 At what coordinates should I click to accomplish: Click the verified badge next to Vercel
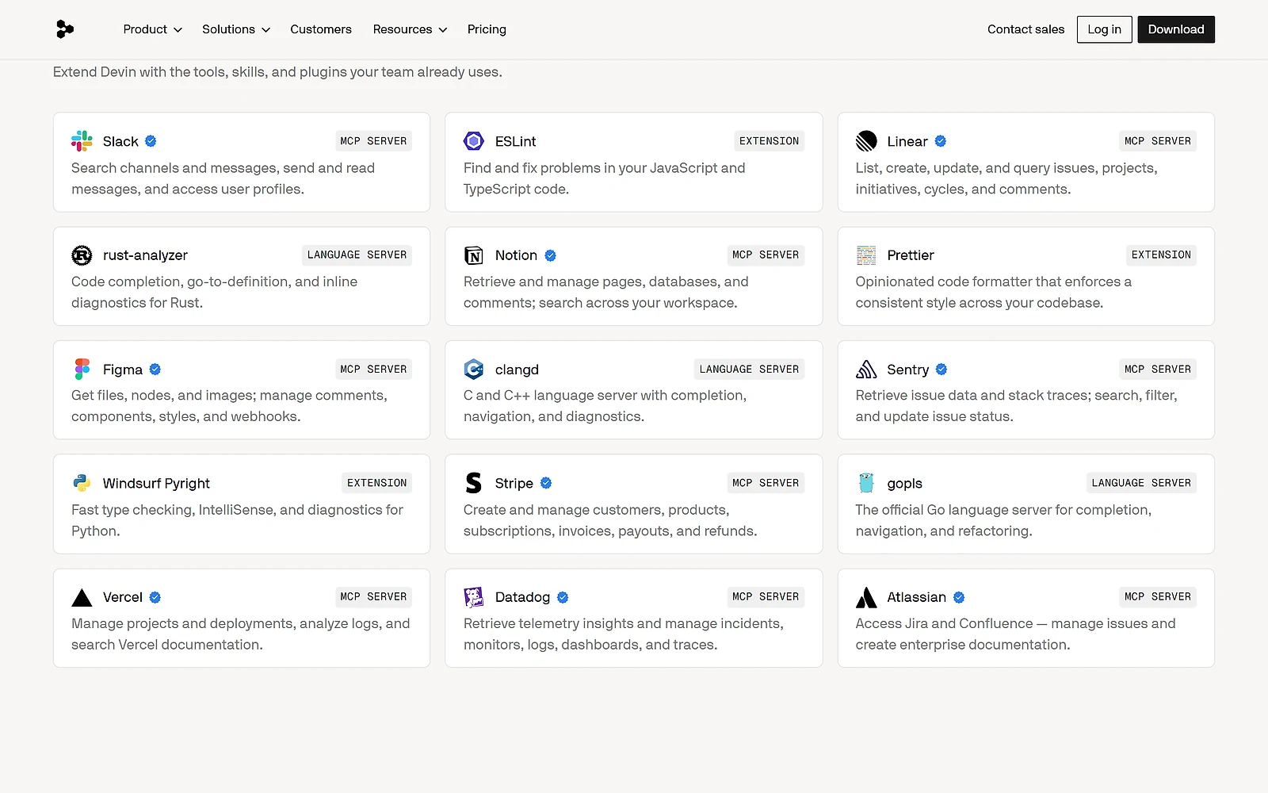[155, 597]
